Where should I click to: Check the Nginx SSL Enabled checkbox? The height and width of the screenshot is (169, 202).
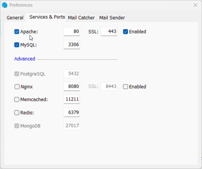[x=126, y=87]
